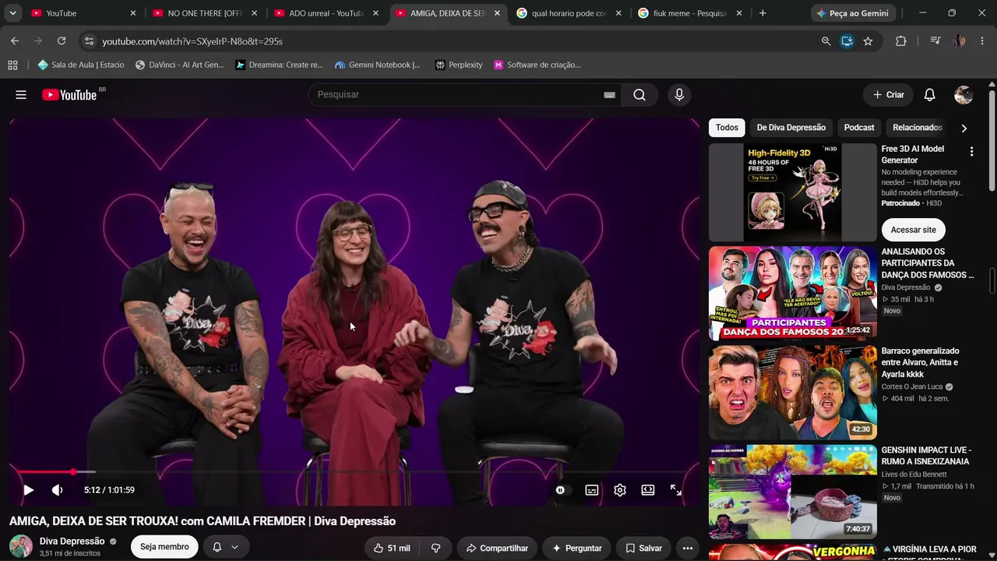Select the Todos filter chip
This screenshot has width=997, height=561.
727,128
